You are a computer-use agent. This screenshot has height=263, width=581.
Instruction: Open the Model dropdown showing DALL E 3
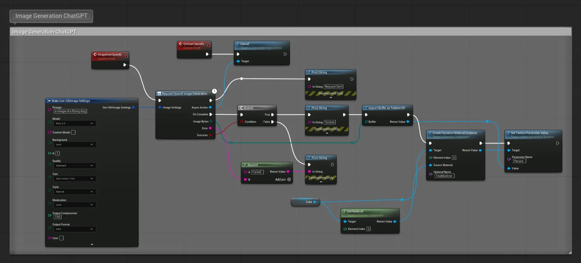click(75, 123)
